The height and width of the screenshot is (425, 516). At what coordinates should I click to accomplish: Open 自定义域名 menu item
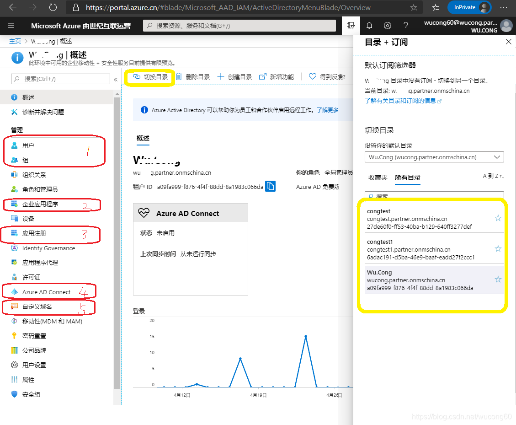point(57,307)
